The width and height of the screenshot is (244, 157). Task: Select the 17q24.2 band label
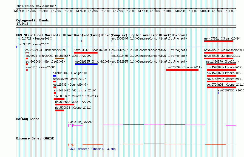tap(22, 24)
